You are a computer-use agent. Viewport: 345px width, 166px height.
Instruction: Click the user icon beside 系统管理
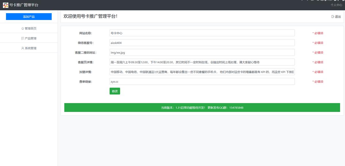click(23, 48)
